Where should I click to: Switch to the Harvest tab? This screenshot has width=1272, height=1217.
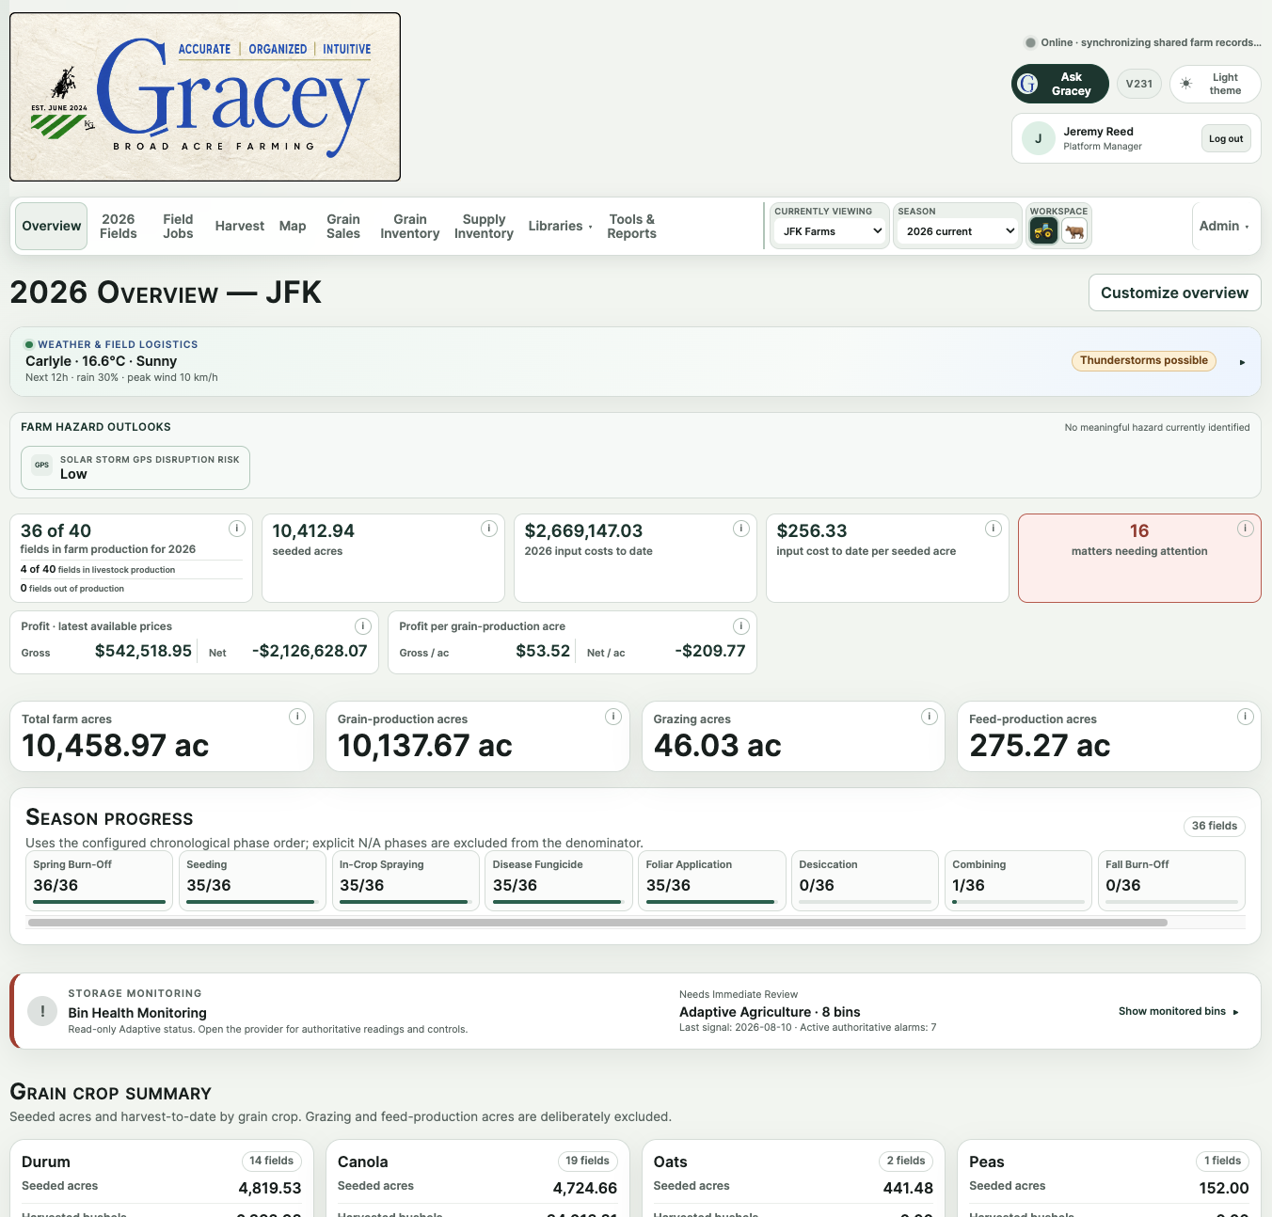pyautogui.click(x=240, y=227)
